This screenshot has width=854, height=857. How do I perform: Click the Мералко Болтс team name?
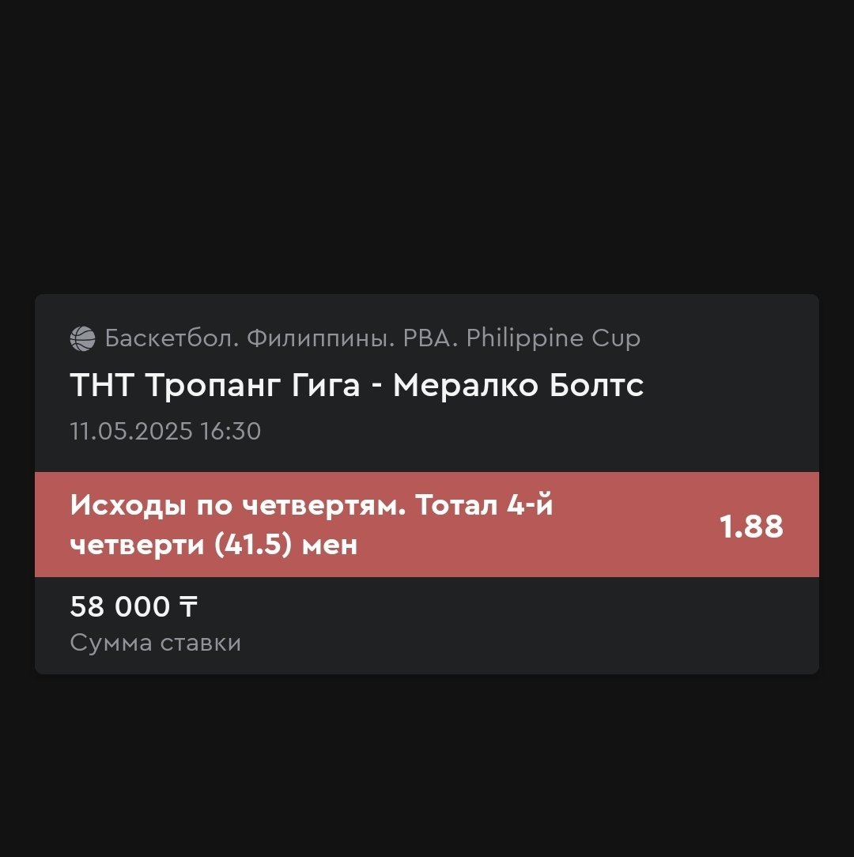[519, 386]
